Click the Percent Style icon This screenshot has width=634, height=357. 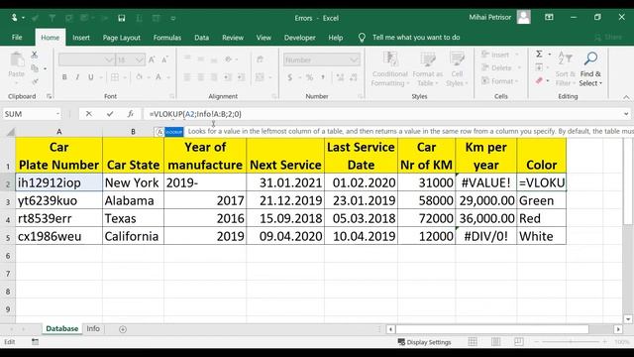tap(309, 77)
